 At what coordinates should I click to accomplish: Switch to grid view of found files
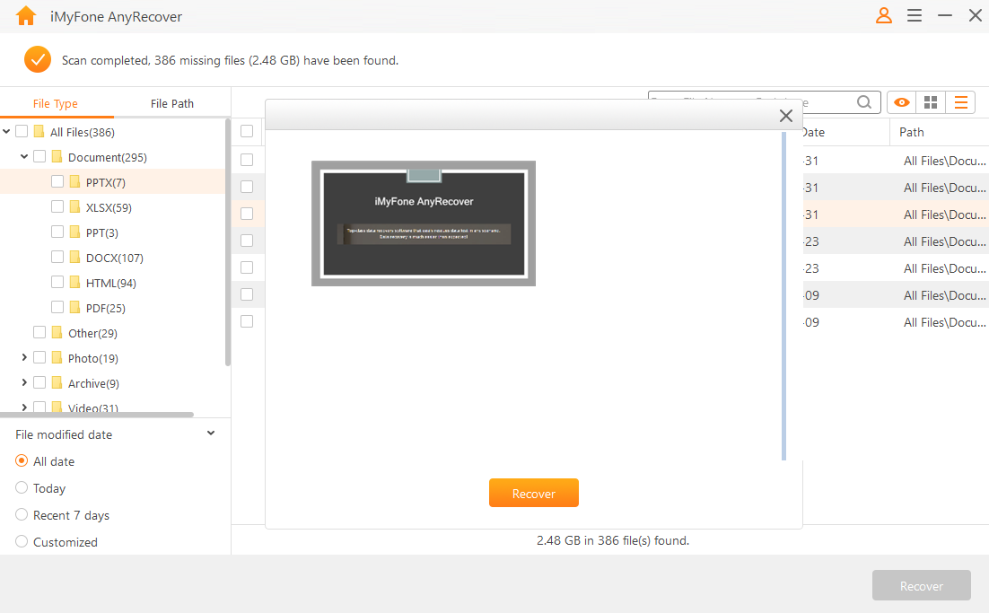point(931,102)
